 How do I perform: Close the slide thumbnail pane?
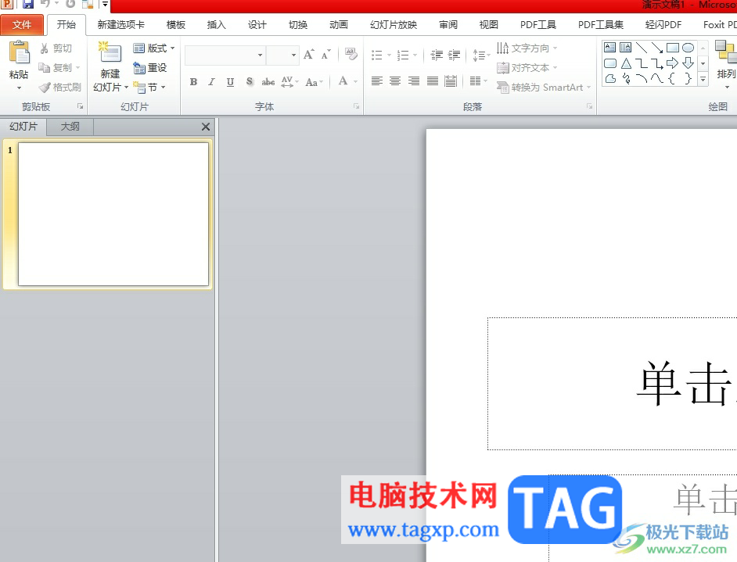click(x=206, y=127)
